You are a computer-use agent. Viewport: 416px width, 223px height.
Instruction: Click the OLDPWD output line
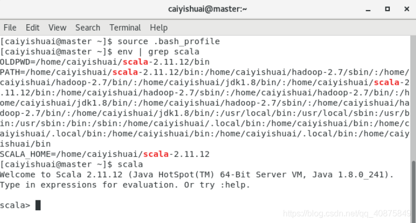point(105,62)
